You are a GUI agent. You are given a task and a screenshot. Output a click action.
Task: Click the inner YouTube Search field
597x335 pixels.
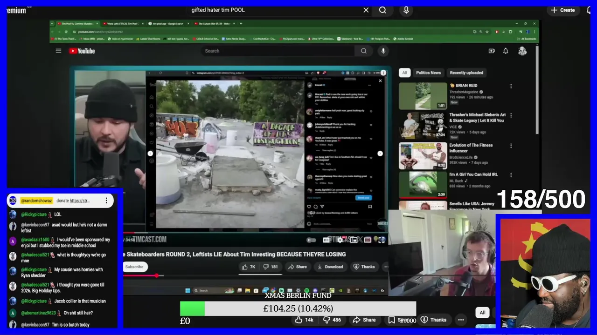click(278, 51)
